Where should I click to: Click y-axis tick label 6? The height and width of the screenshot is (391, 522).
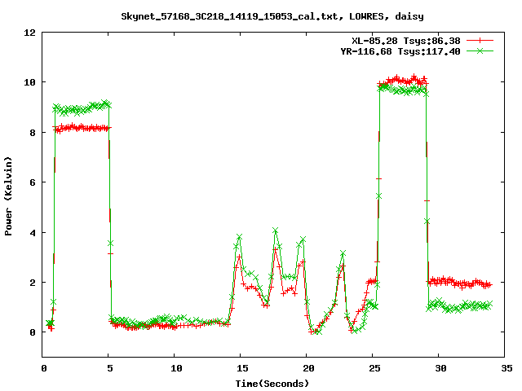tap(33, 182)
